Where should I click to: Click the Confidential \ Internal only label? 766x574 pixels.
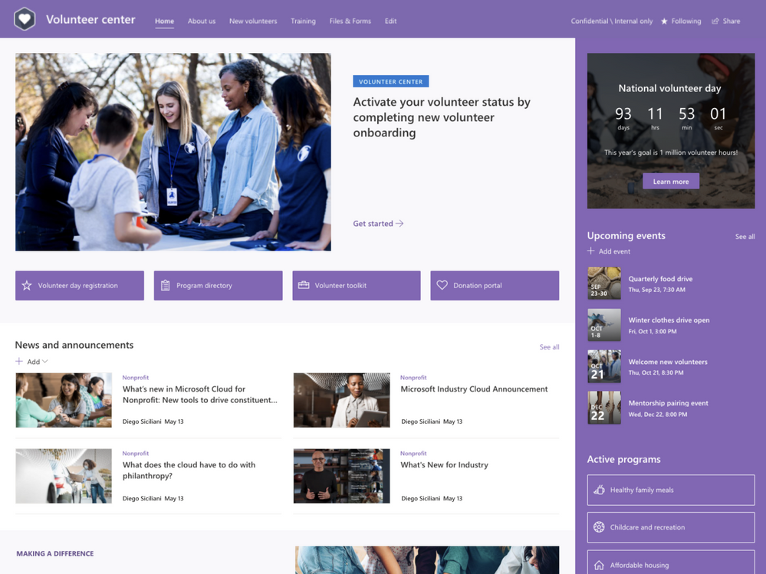612,21
